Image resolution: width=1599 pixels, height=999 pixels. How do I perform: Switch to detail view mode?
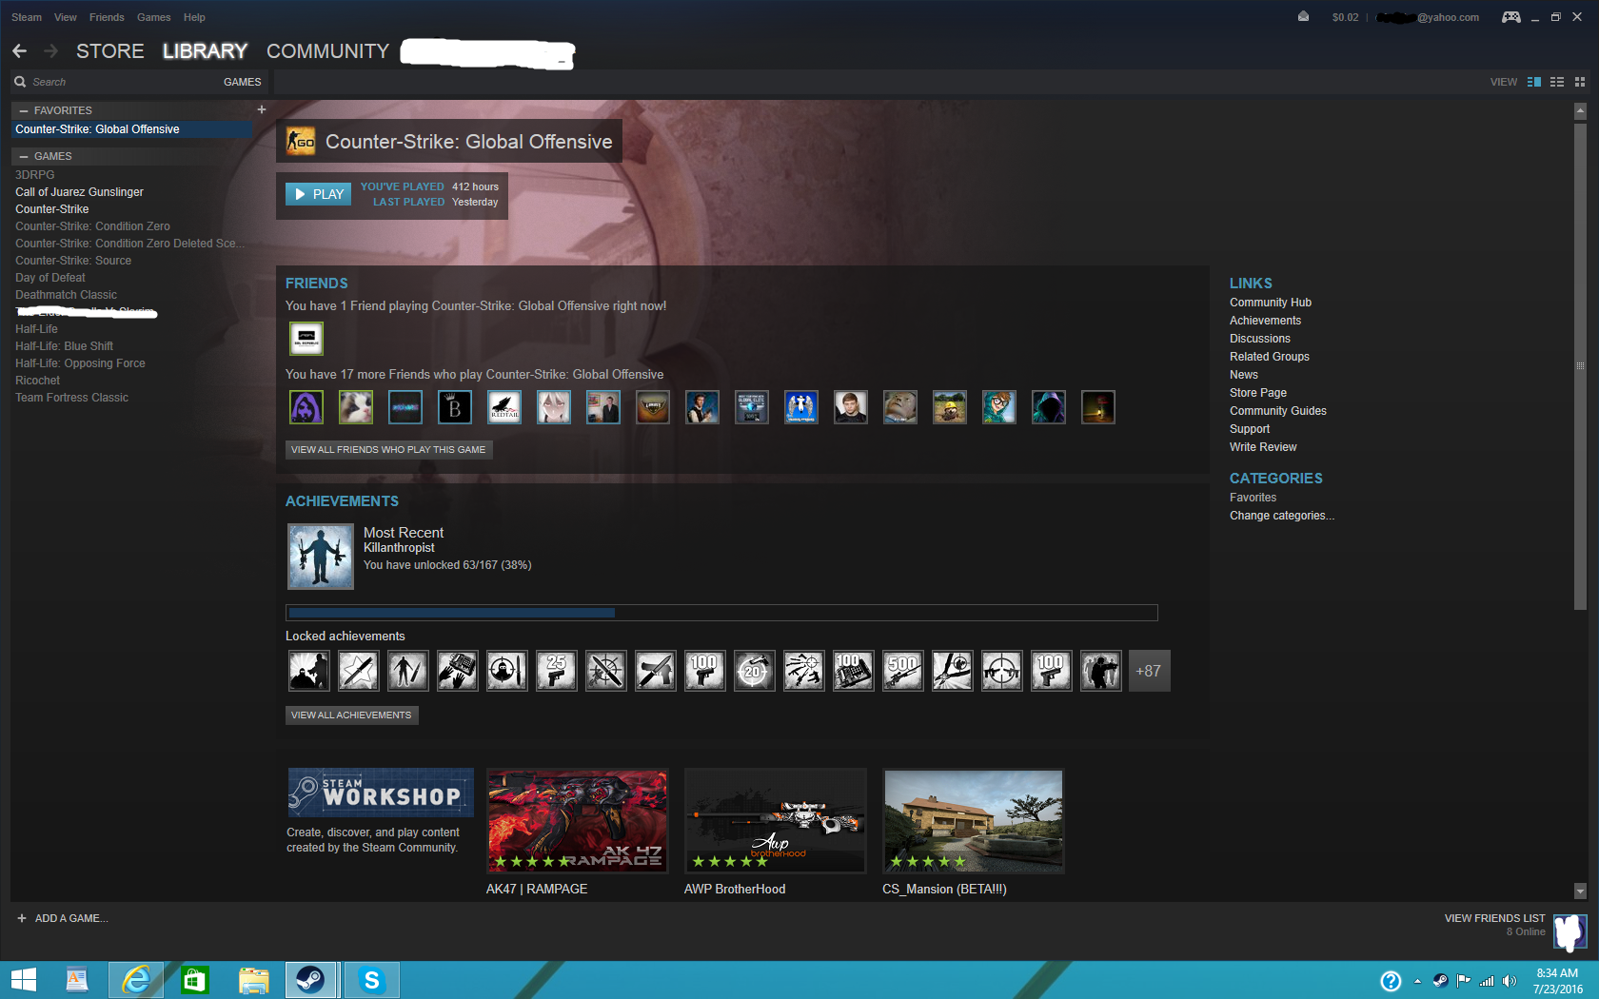point(1534,82)
